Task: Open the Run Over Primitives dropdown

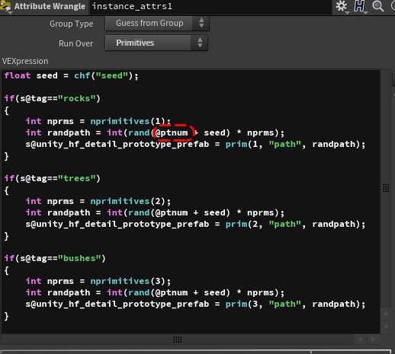Action: pyautogui.click(x=156, y=43)
